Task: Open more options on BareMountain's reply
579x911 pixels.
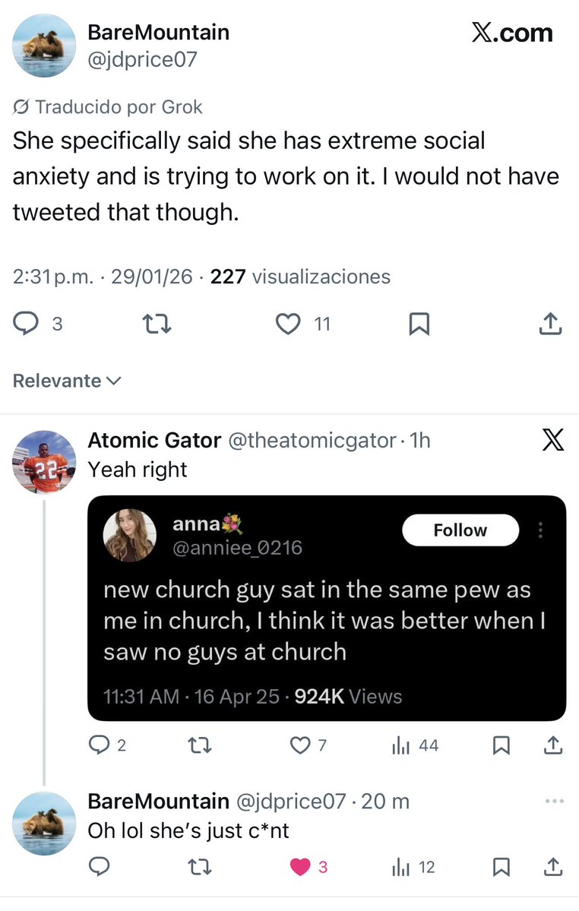Action: pyautogui.click(x=555, y=801)
